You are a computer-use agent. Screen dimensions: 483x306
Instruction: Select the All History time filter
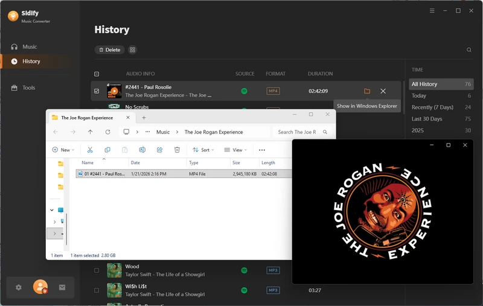[441, 84]
